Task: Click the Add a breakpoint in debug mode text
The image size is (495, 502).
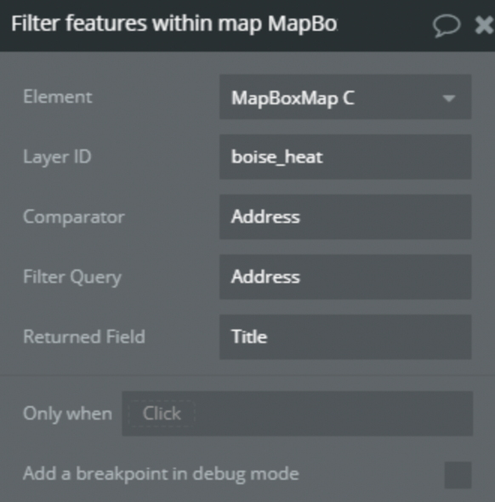Action: pyautogui.click(x=161, y=474)
